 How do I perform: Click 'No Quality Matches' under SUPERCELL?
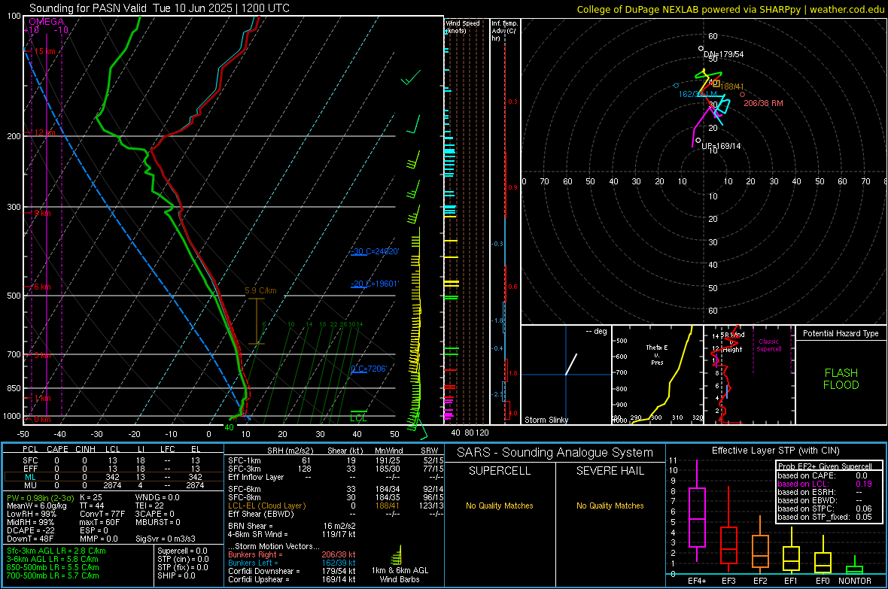pyautogui.click(x=500, y=506)
